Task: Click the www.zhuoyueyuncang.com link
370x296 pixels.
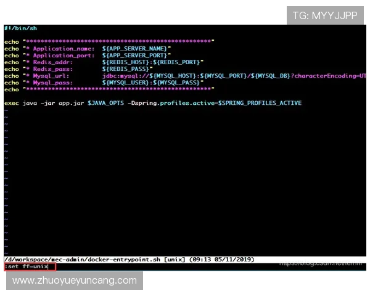Action: [75, 281]
